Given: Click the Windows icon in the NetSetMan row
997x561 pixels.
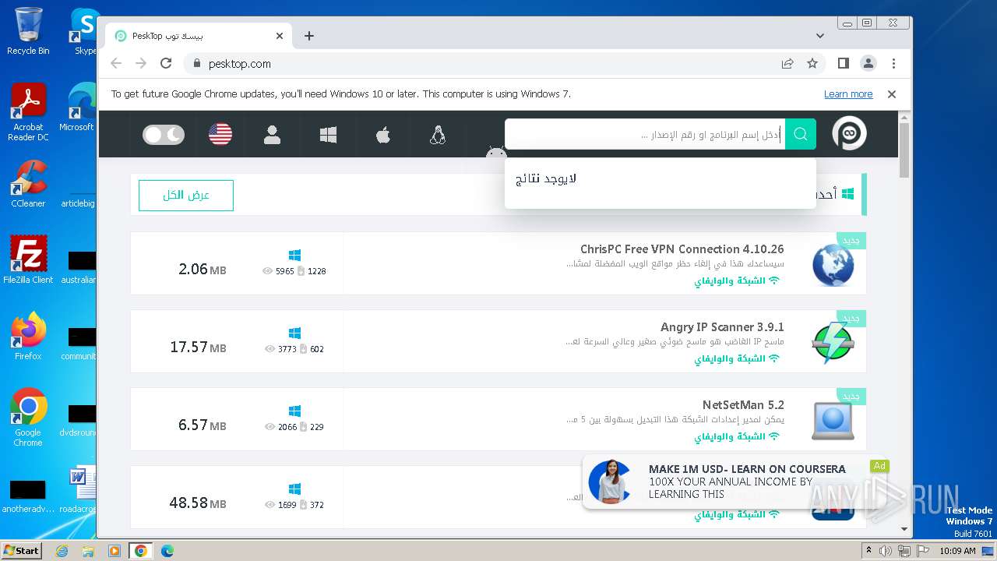Looking at the screenshot, I should [294, 411].
